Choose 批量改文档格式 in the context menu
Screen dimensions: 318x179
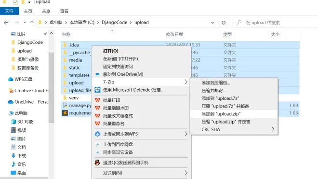(118, 116)
